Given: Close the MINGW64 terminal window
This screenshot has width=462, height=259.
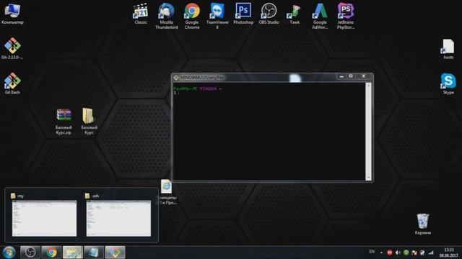Looking at the screenshot, I should [364, 76].
